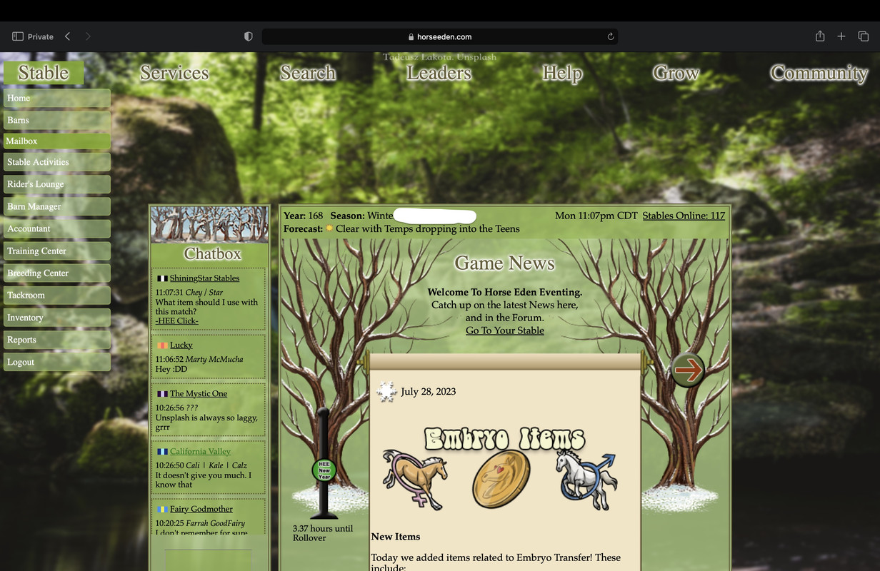Screen dimensions: 880x571
Task: Click the 'New Items' news heading
Action: 396,537
